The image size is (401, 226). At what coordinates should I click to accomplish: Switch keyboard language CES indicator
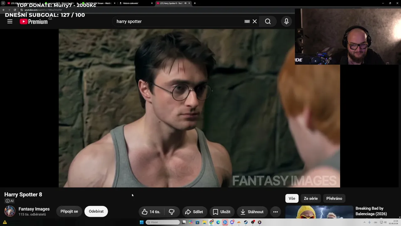click(x=376, y=222)
